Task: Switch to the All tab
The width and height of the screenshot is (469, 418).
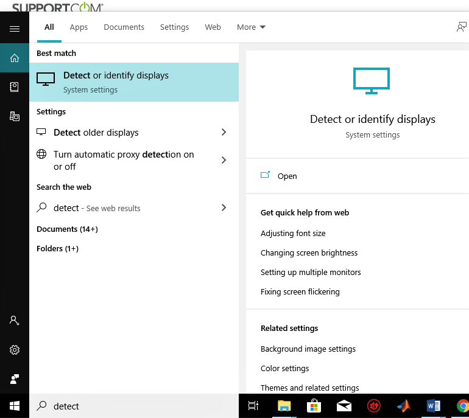Action: click(49, 27)
